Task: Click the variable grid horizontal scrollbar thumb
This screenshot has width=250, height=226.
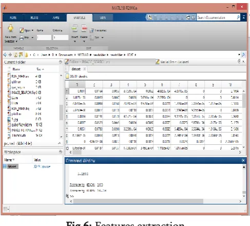Action: coord(77,152)
